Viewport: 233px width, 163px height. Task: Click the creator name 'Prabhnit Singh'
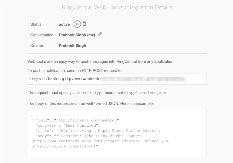coord(72,46)
